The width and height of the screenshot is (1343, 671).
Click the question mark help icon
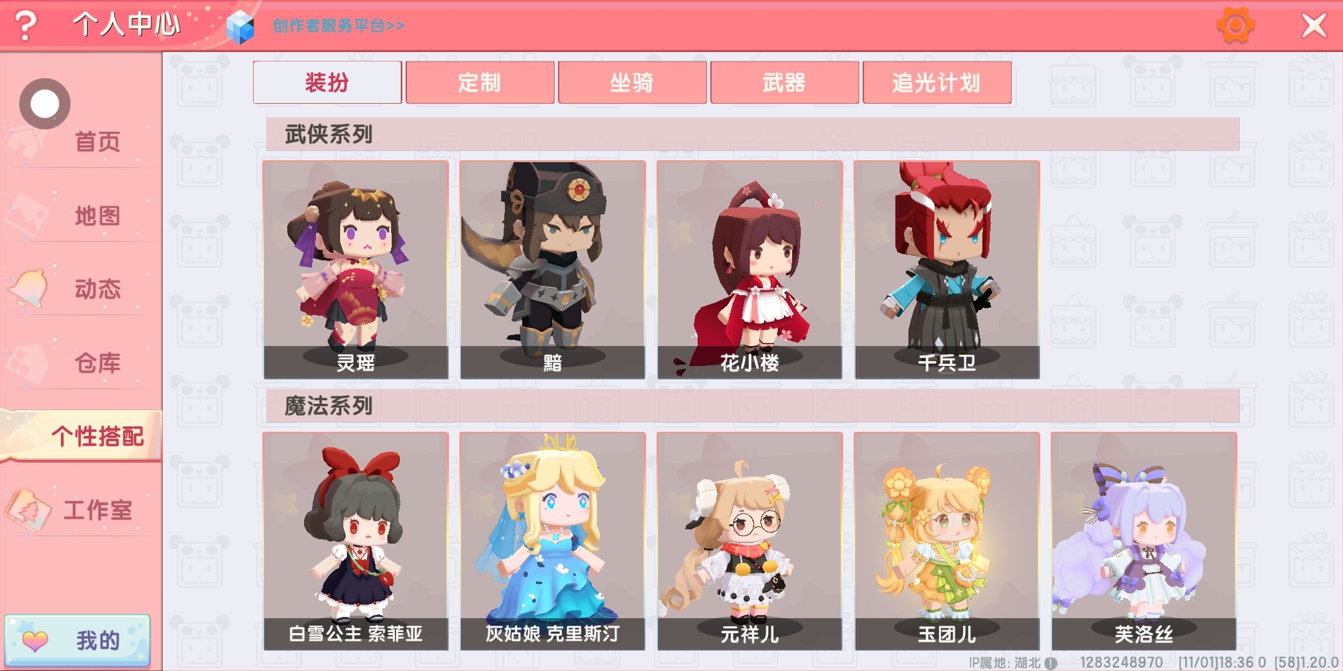pyautogui.click(x=25, y=25)
